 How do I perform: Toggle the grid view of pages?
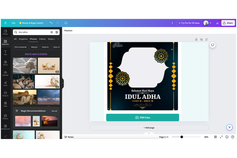pos(216,137)
